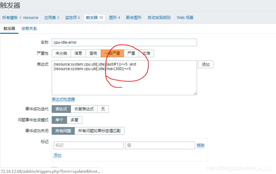
Task: Open the 聚合图形 tab
Action: [x=134, y=18]
